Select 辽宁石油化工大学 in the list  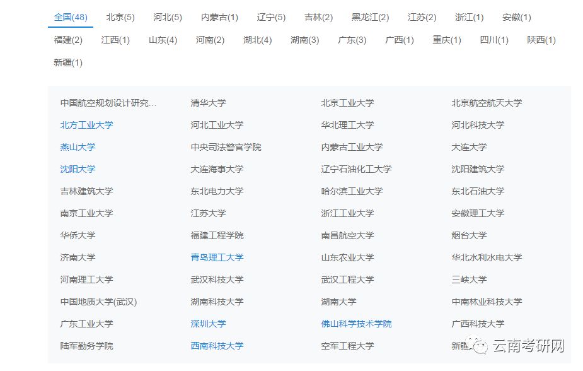click(356, 169)
